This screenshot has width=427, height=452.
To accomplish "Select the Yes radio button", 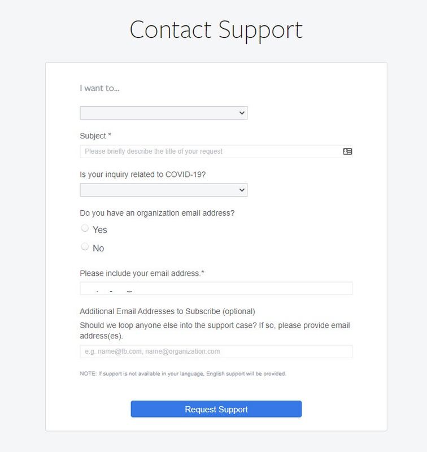I will tap(85, 228).
